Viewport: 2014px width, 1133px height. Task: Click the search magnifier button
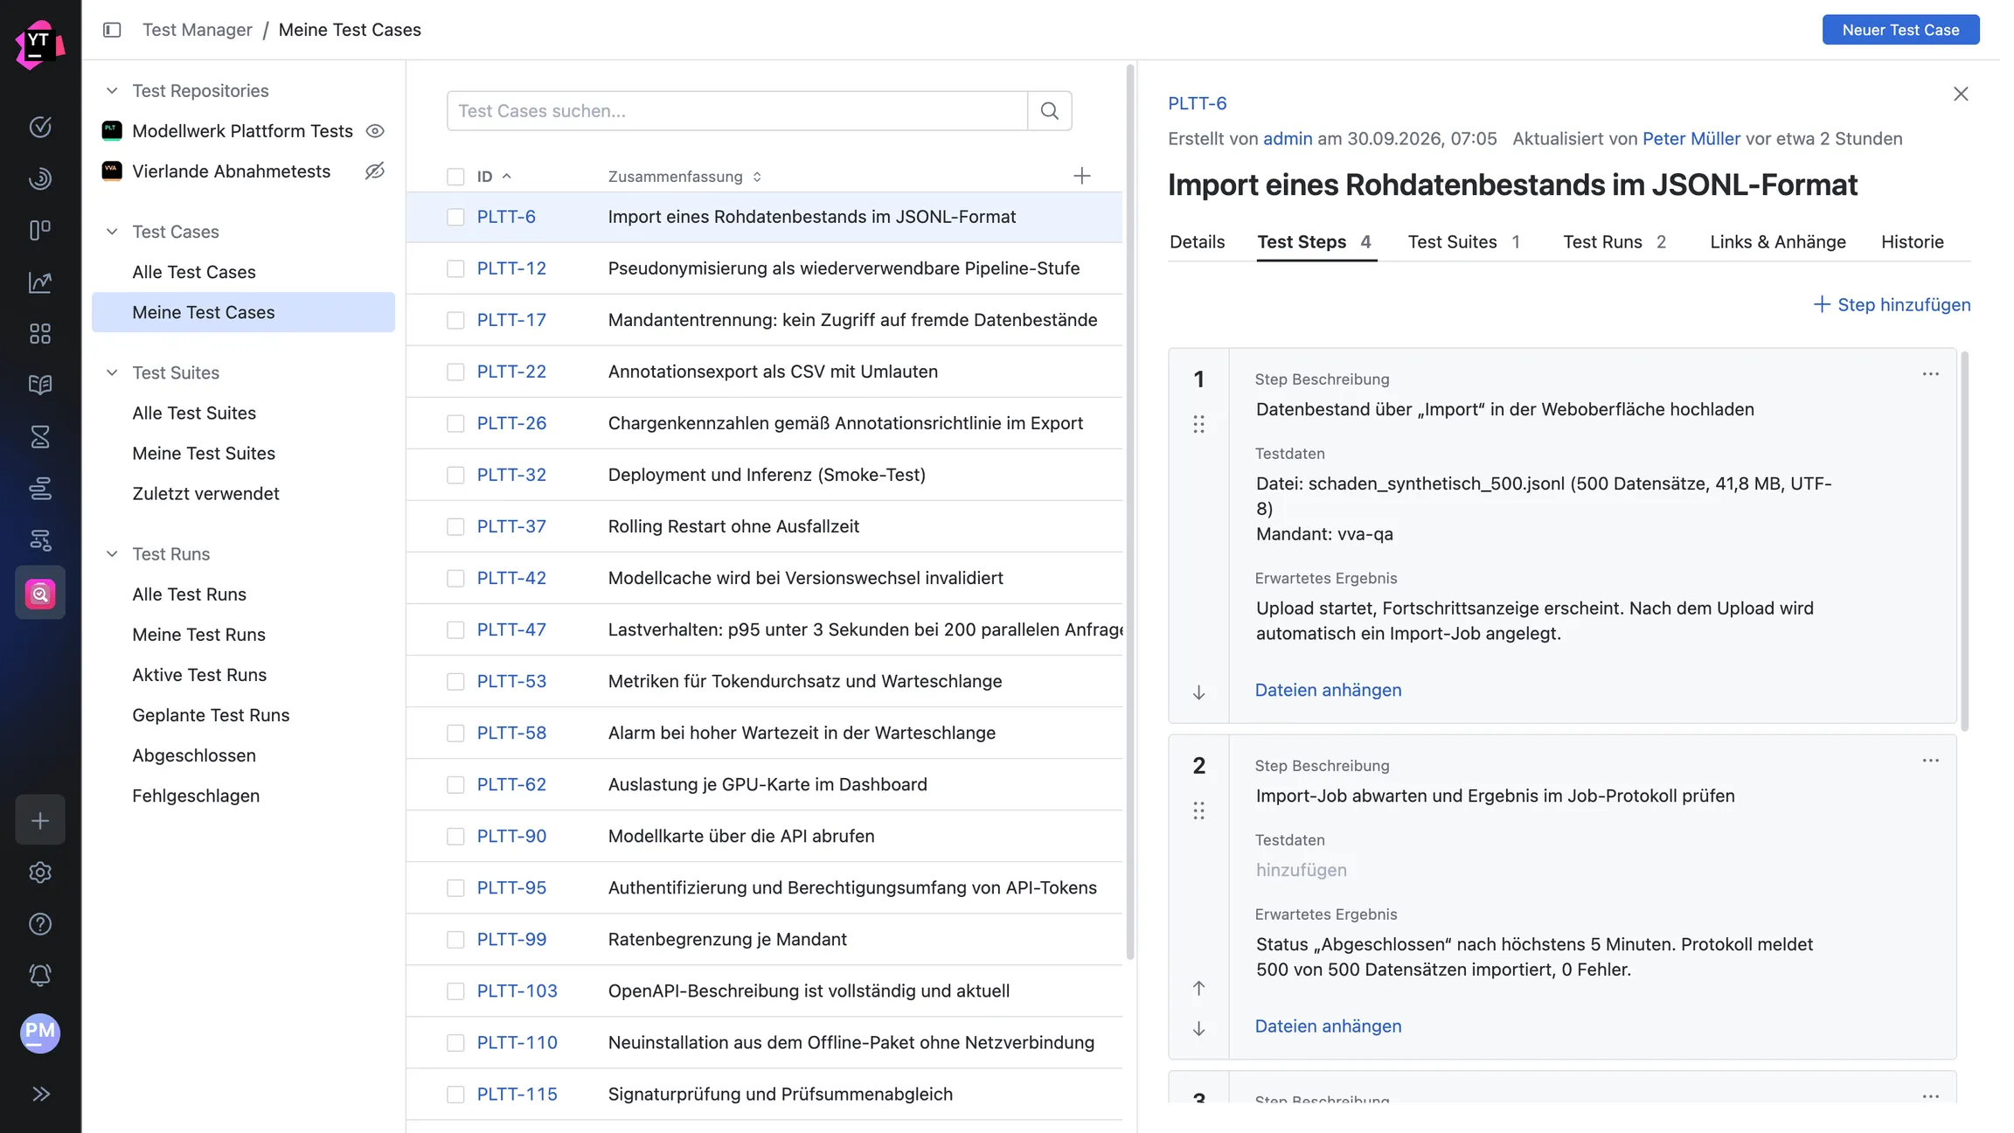[1050, 111]
